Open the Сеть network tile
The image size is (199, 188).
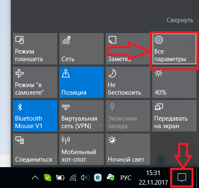click(82, 49)
